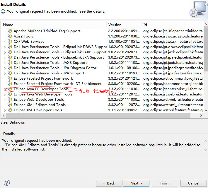Click the horizontal scrollbar left arrow
This screenshot has height=188, width=208.
click(4, 115)
